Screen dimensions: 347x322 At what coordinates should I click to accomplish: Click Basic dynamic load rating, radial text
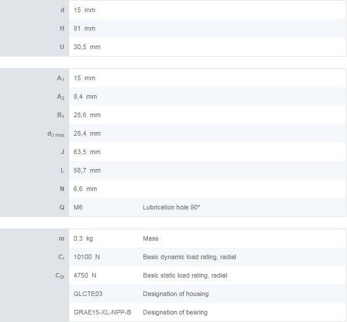189,257
